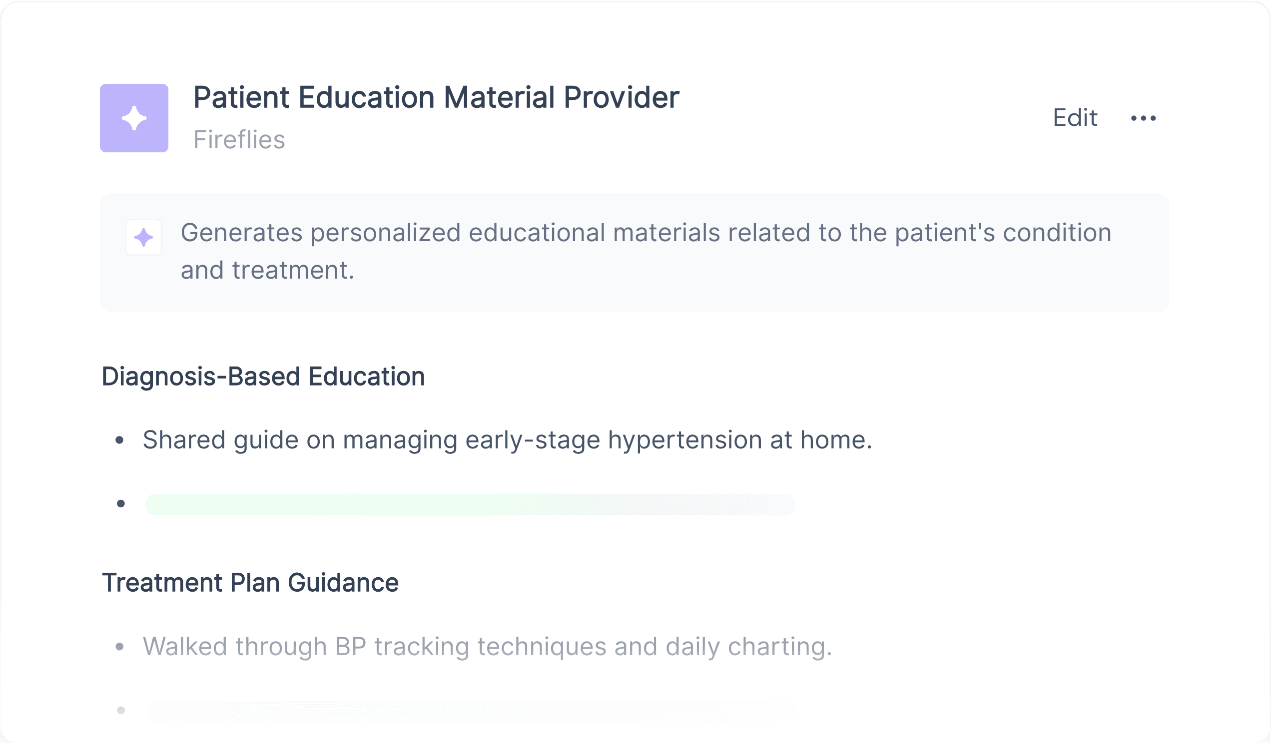Select the Treatment Plan Guidance heading
1271x743 pixels.
click(250, 583)
